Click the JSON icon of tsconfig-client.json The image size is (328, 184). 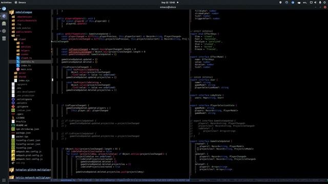[13, 141]
